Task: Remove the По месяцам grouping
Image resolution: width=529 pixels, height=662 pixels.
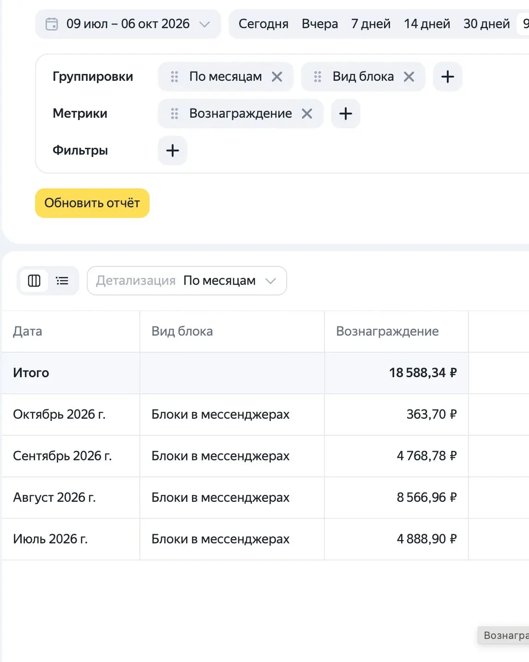Action: (x=277, y=77)
